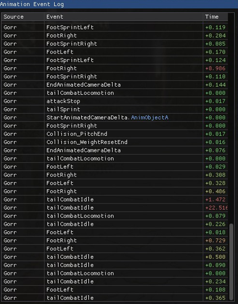Screen dimensions: 238x304
Task: Click the +8.986 time value
Action: click(215, 68)
